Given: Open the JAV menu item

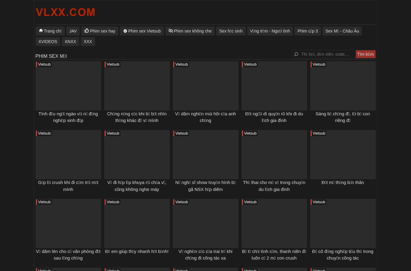Looking at the screenshot, I should [x=73, y=31].
